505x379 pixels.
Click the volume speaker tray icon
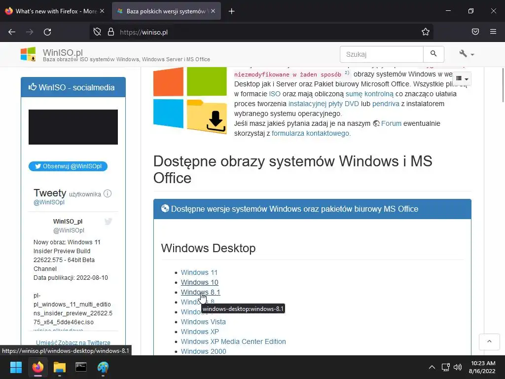457,367
